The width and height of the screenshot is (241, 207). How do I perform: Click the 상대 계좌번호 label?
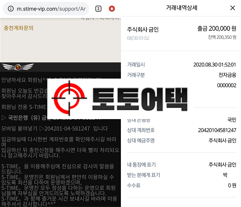point(141,130)
